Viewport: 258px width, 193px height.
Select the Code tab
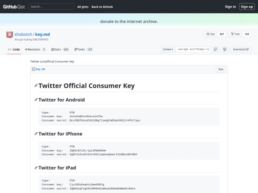click(x=14, y=50)
